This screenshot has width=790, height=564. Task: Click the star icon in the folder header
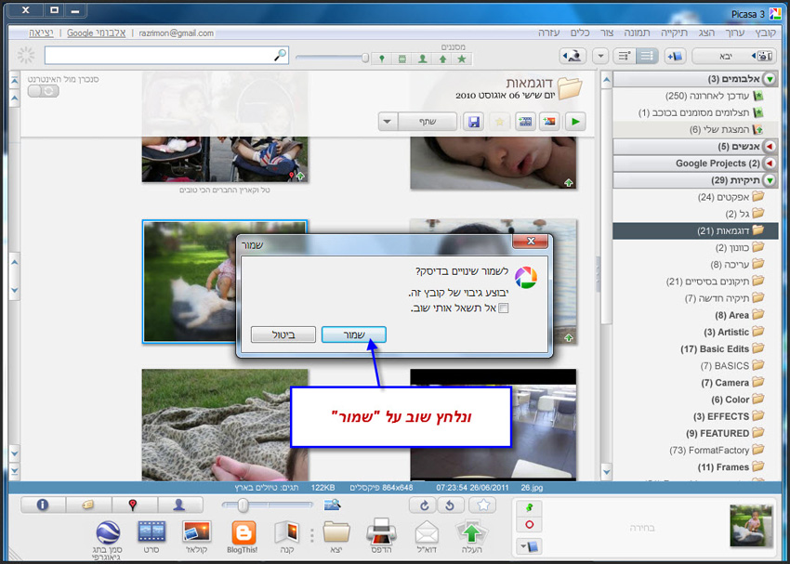[499, 122]
